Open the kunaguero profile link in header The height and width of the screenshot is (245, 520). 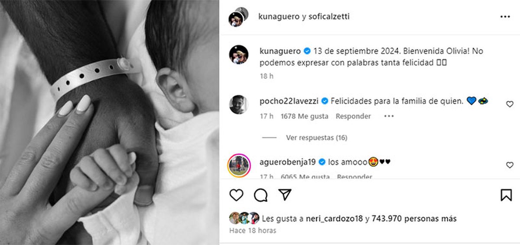[x=278, y=17]
